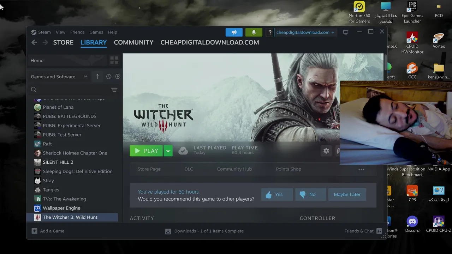
Task: Click the green PLAY button
Action: pyautogui.click(x=146, y=151)
